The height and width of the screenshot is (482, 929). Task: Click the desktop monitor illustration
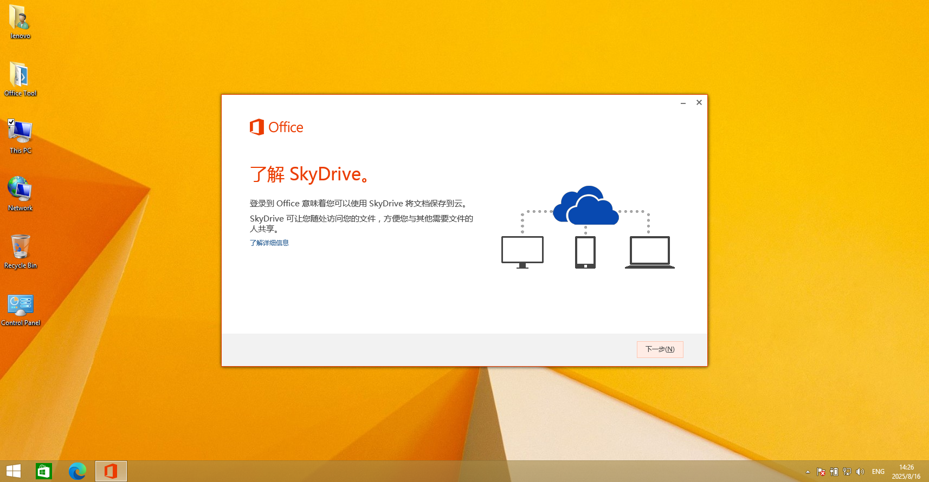[522, 251]
